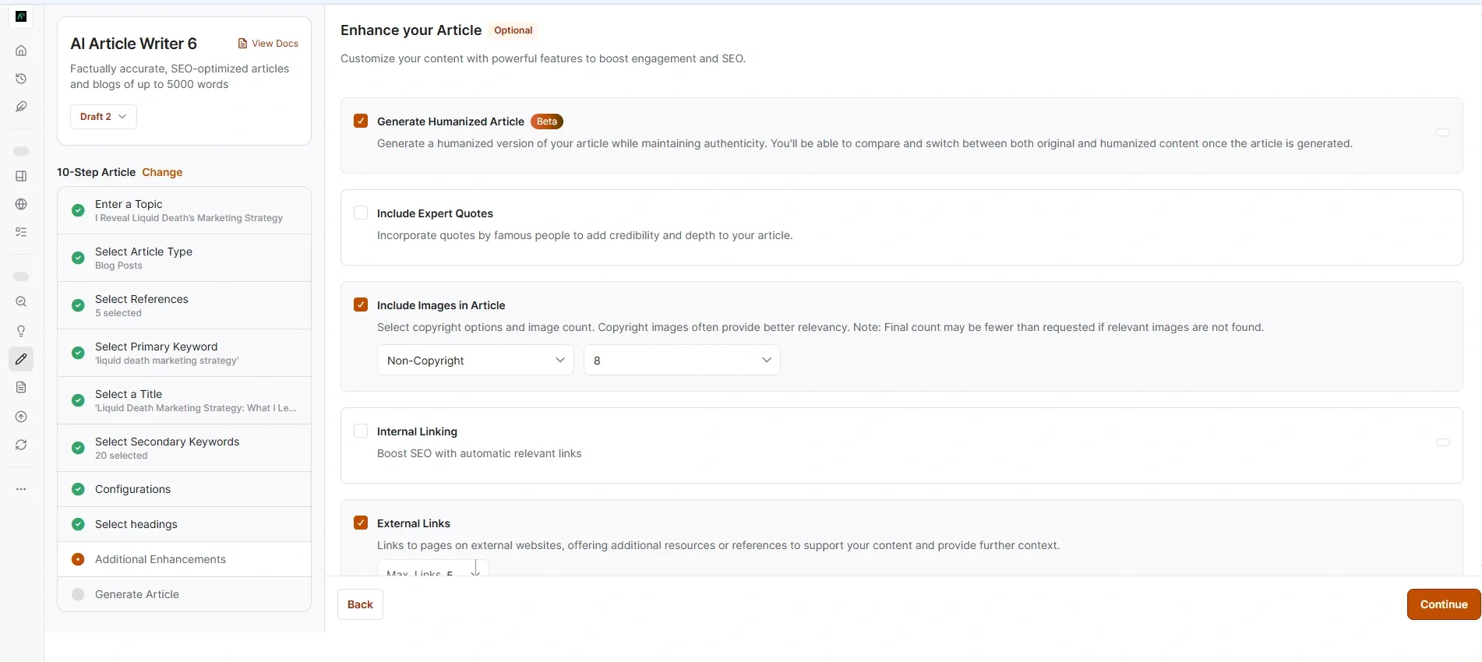
Task: Enable the Include Expert Quotes checkbox
Action: [x=361, y=213]
